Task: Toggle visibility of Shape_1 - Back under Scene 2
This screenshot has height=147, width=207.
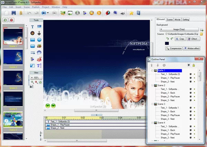Action: 191,93
